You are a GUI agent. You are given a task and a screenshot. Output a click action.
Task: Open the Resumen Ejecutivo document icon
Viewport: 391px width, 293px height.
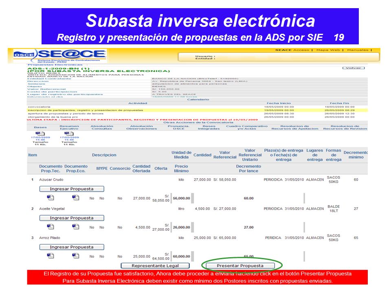pyautogui.click(x=69, y=133)
